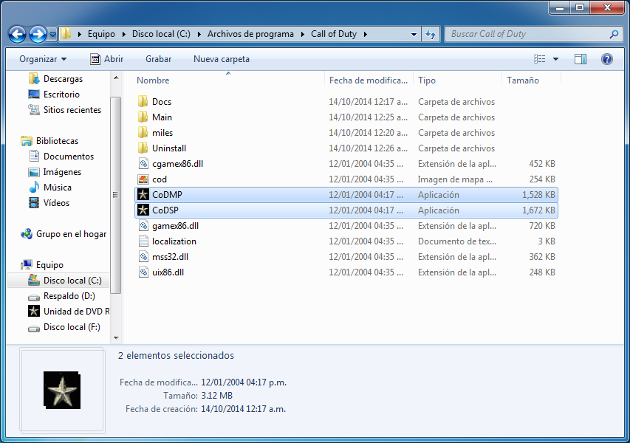Viewport: 630px width, 443px height.
Task: Select the localization text file icon
Action: (x=143, y=241)
